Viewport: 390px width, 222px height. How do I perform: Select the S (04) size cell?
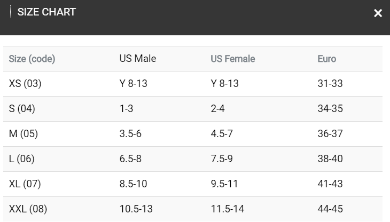tap(22, 109)
